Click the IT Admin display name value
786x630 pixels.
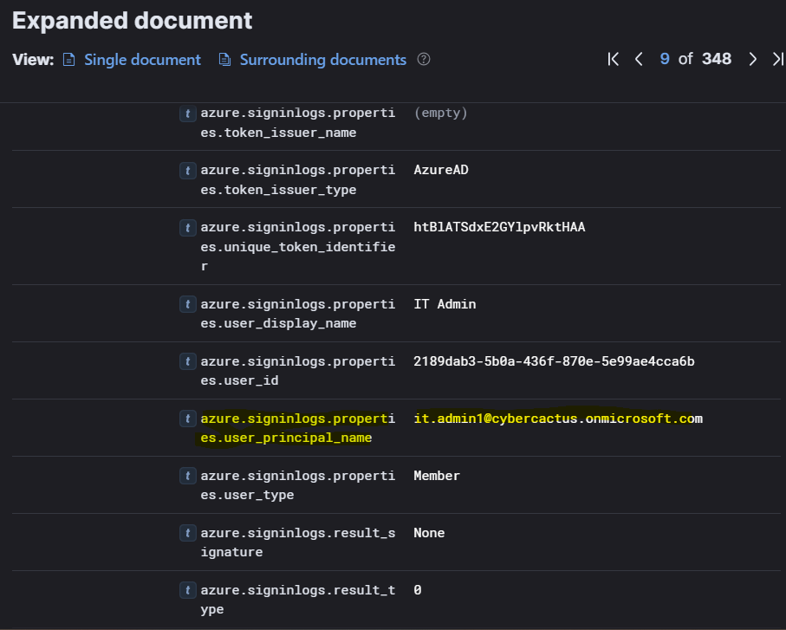[445, 304]
